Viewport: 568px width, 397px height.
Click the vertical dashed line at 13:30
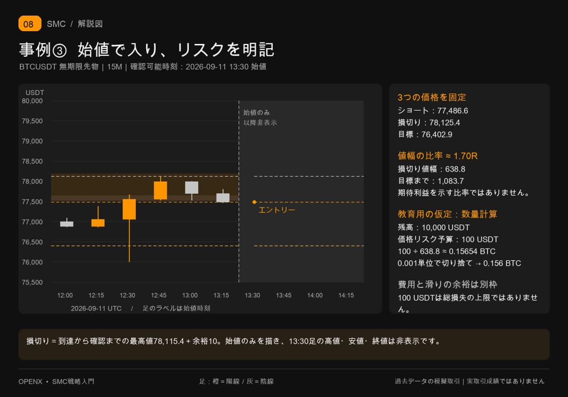pyautogui.click(x=239, y=191)
